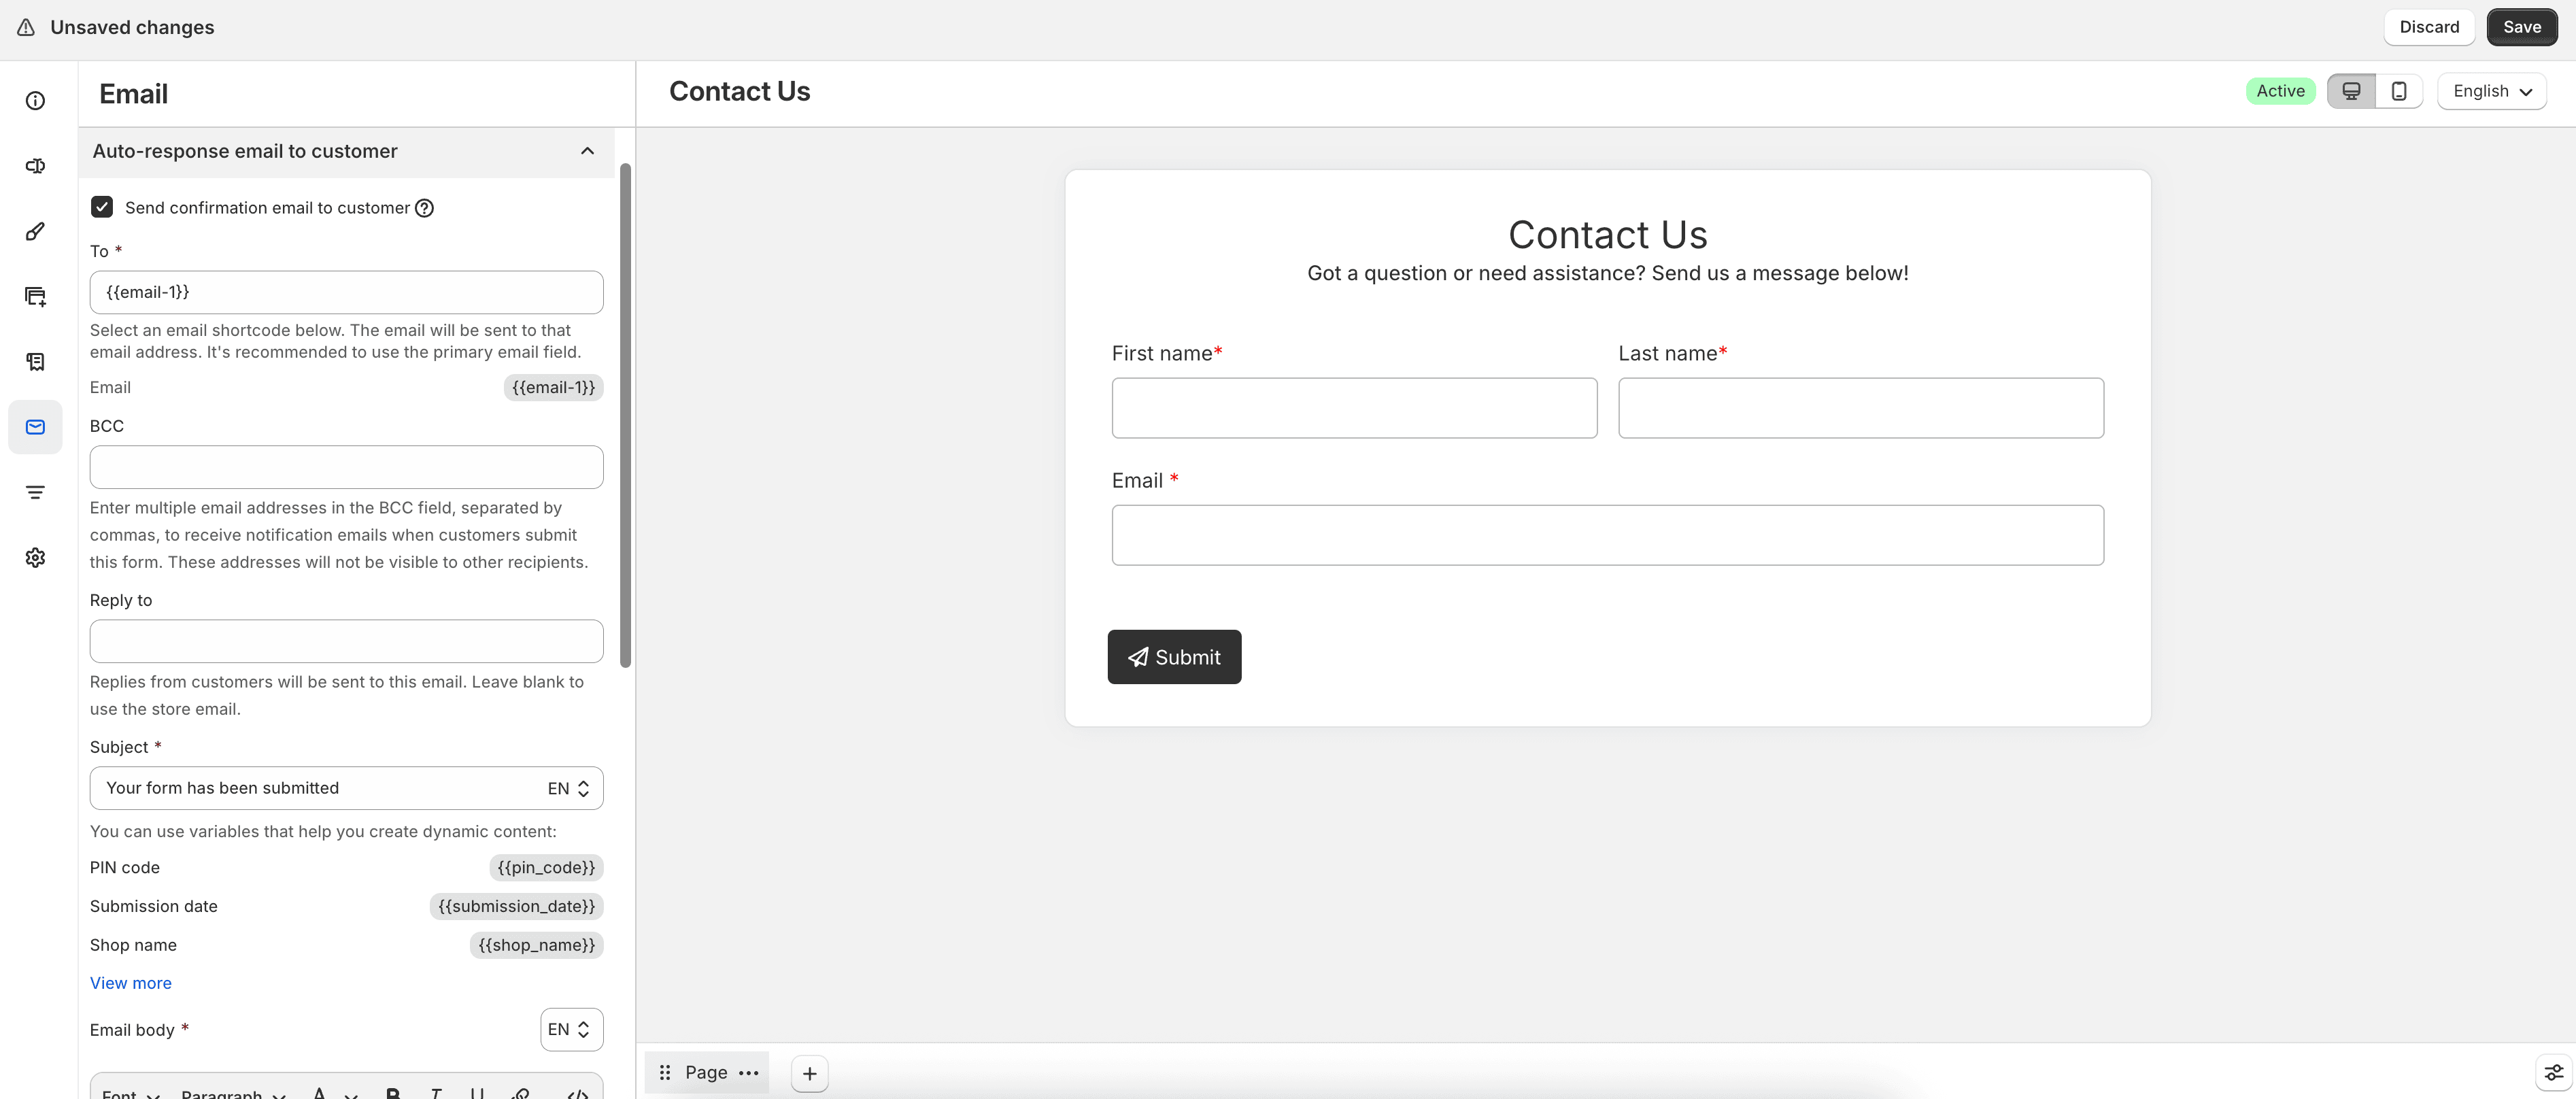Click the Email field in preview

pyautogui.click(x=1607, y=535)
